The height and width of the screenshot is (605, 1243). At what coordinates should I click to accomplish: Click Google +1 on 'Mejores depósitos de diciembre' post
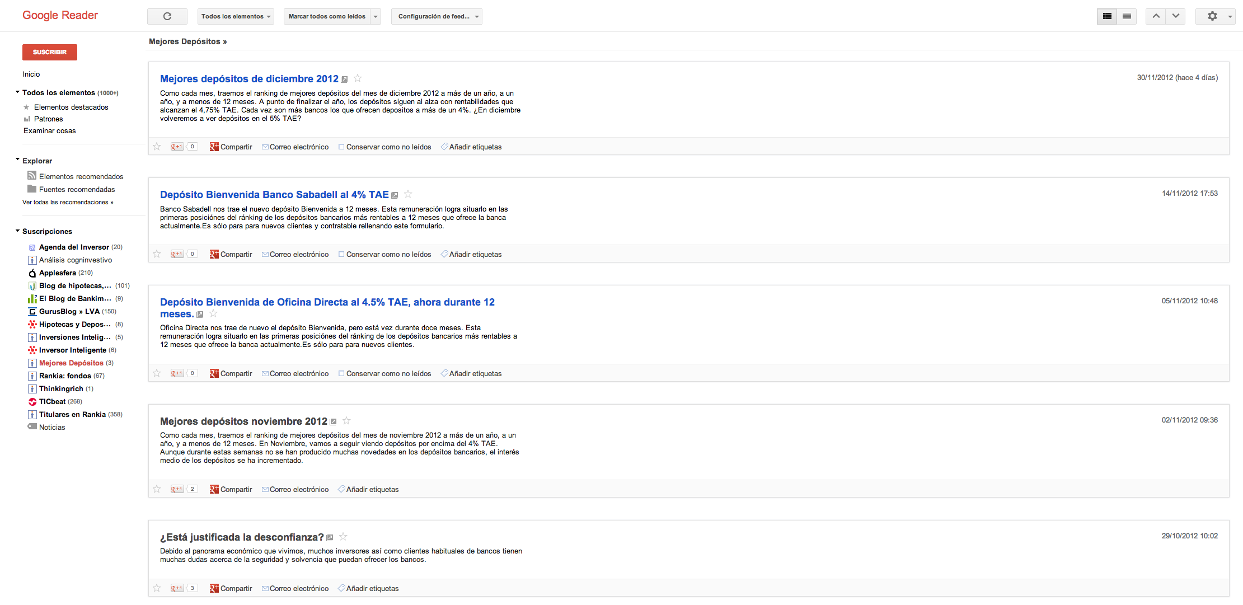coord(177,147)
